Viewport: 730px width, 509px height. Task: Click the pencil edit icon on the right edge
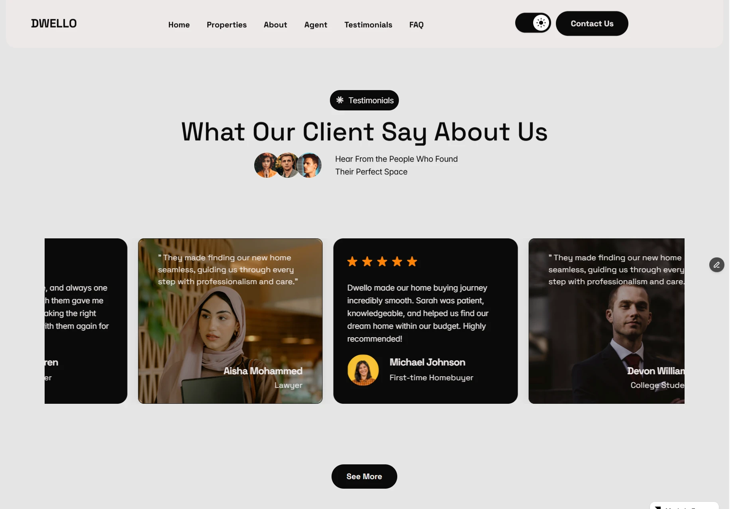[717, 265]
